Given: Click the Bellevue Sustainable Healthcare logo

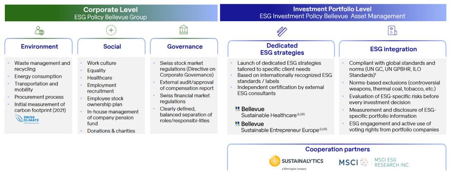Looking at the screenshot, I should tap(270, 112).
